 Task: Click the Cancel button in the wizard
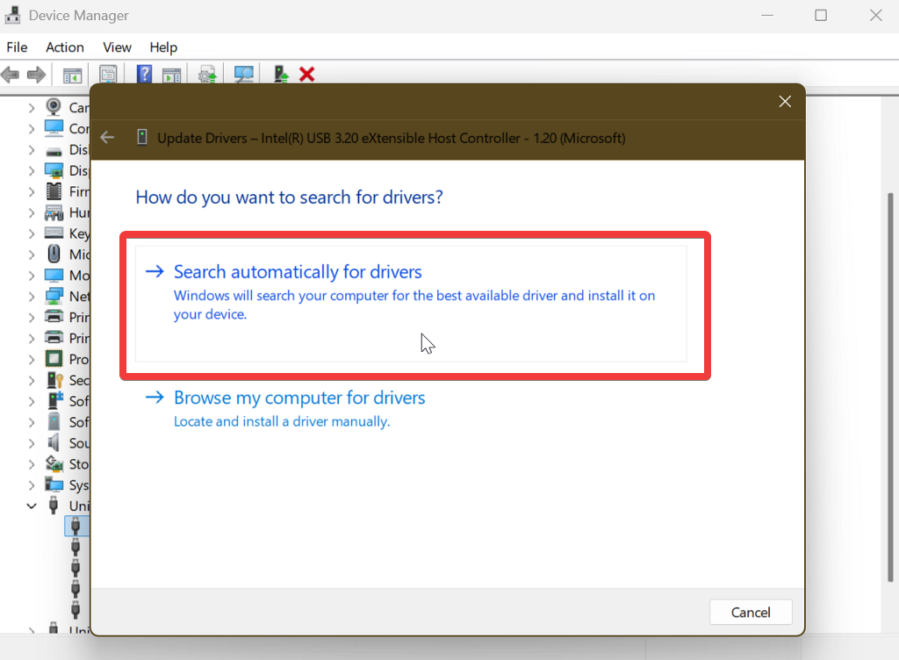751,612
